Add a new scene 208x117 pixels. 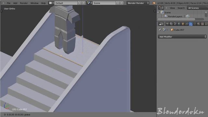(118, 3)
